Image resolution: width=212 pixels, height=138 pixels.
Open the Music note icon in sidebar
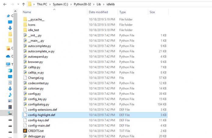tap(10, 95)
